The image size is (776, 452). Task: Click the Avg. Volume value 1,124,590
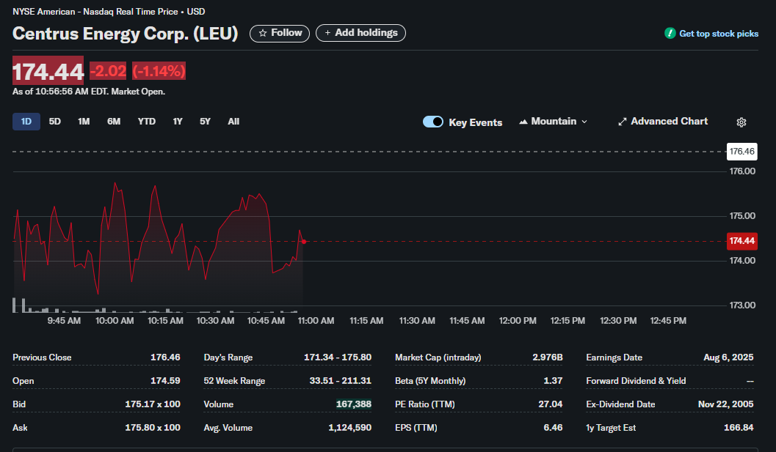pos(350,428)
